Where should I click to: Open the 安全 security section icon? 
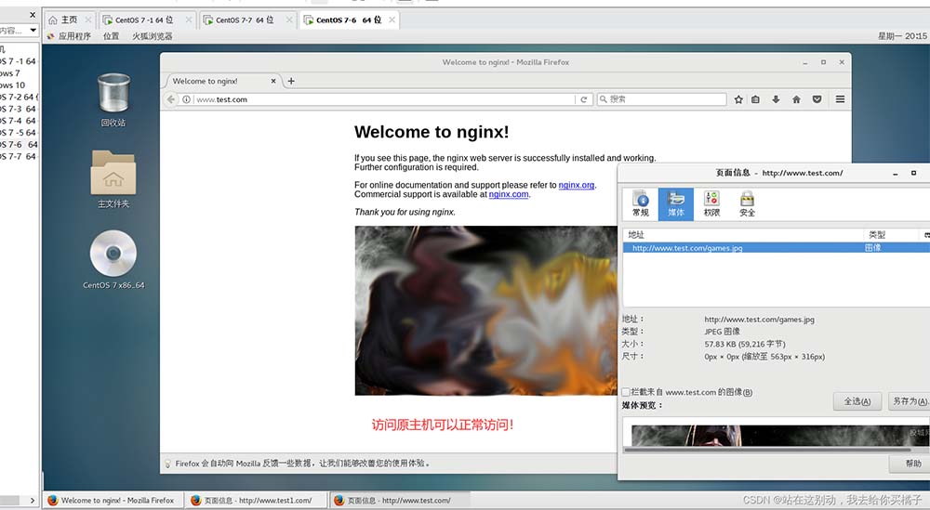pos(747,203)
